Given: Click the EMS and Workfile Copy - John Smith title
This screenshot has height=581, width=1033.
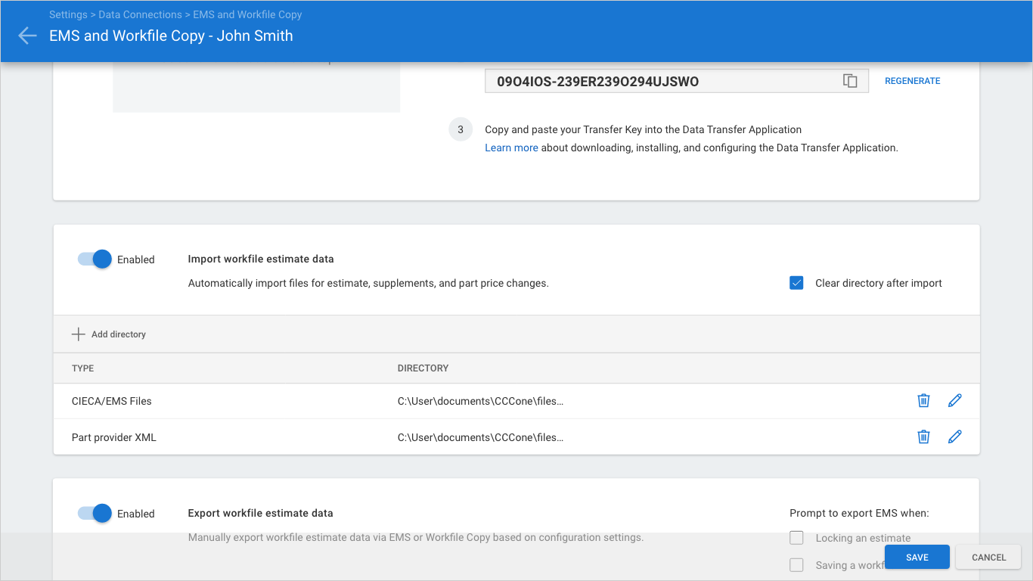Looking at the screenshot, I should 171,36.
